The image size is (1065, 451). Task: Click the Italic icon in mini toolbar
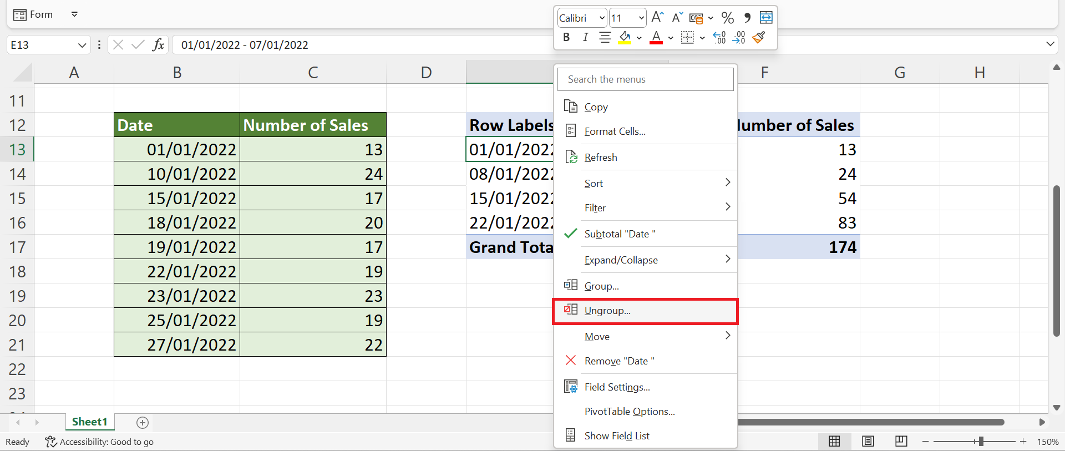(x=585, y=37)
